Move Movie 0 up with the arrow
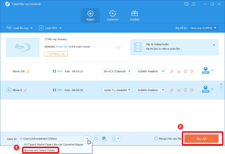Image resolution: width=225 pixels, height=154 pixels. (221, 87)
